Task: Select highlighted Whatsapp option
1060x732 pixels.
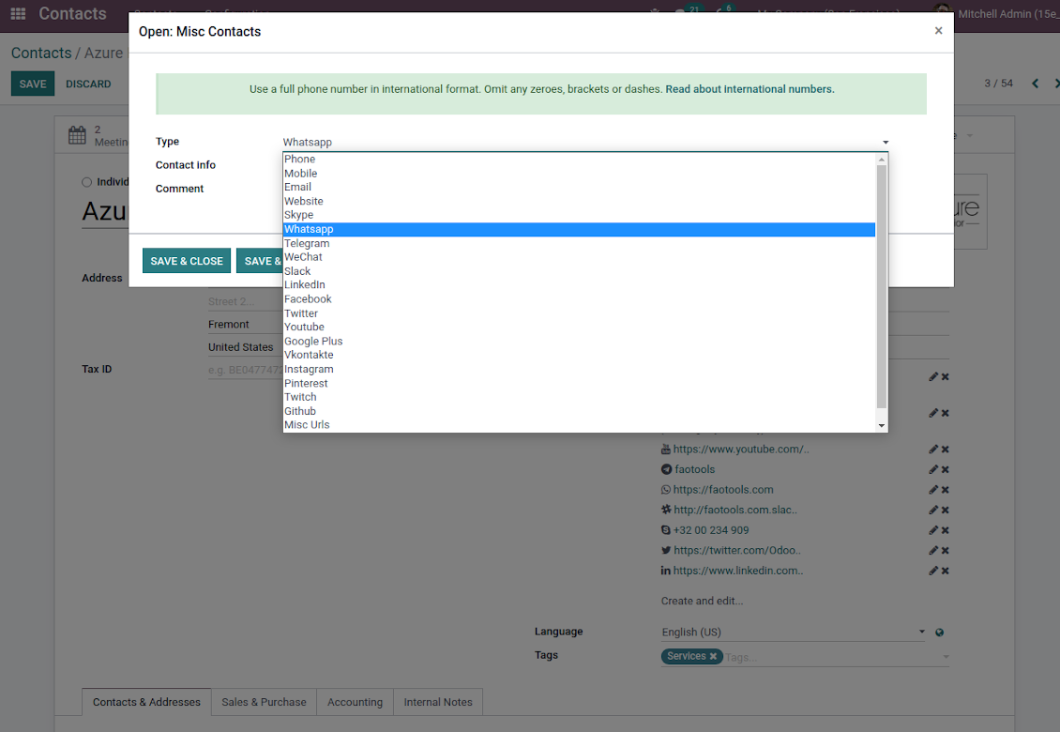Action: tap(580, 229)
